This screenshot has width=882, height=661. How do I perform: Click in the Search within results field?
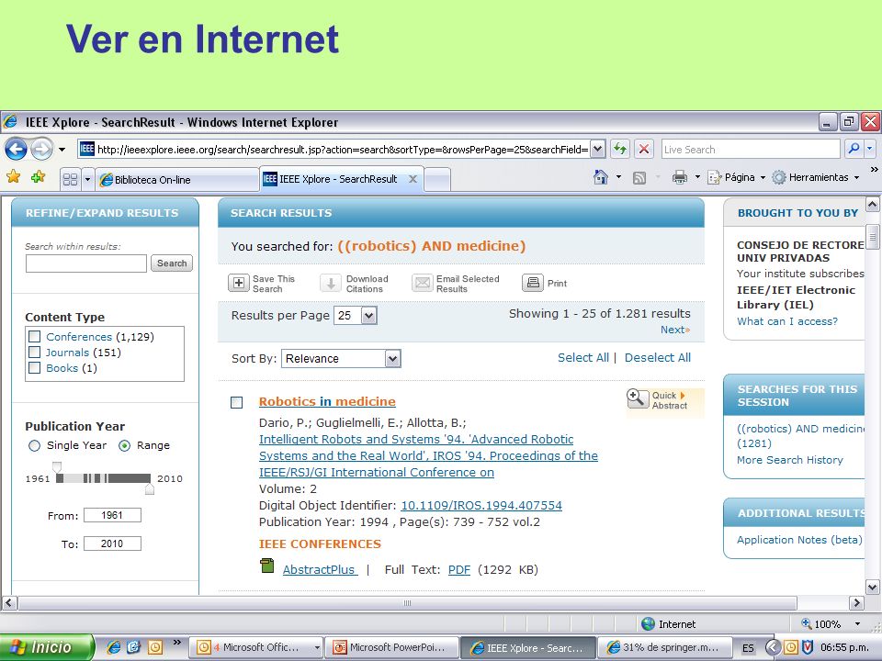[86, 263]
